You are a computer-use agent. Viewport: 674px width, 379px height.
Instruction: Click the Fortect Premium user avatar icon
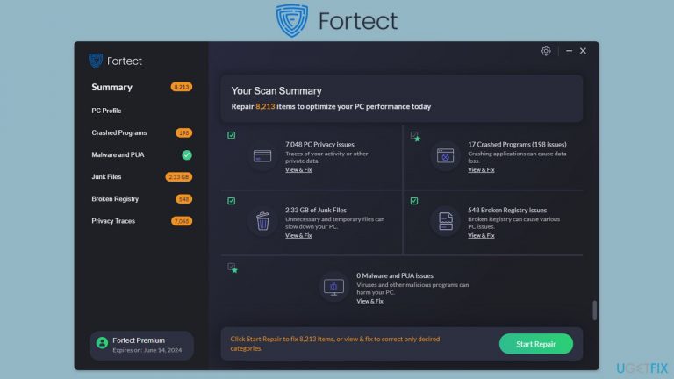coord(102,342)
